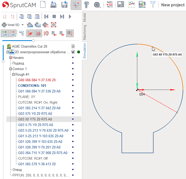Open the Voxel 5D dropdown arrow
The image size is (186, 179).
point(22,25)
